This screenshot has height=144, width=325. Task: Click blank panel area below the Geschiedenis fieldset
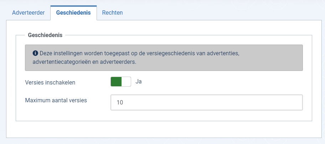(x=164, y=129)
